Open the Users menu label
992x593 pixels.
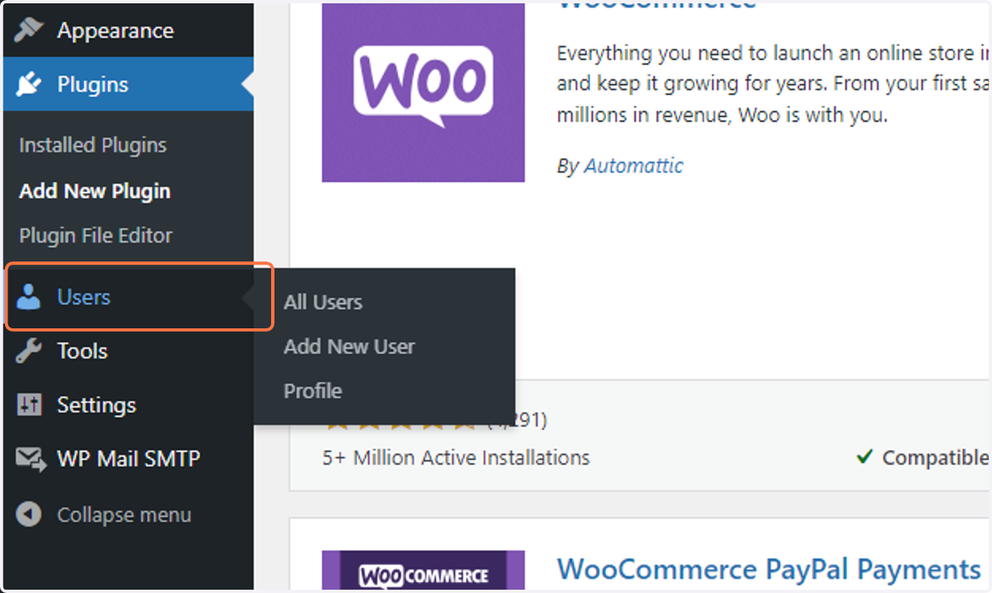click(83, 297)
